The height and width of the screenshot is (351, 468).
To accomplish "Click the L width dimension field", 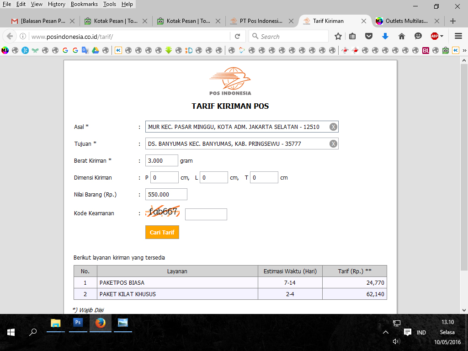I will 214,178.
